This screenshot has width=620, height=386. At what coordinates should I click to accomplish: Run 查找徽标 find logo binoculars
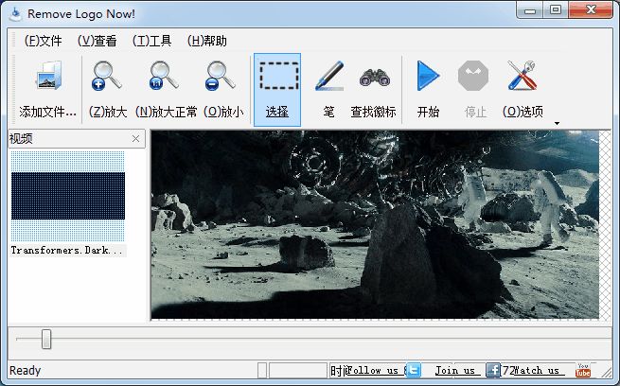point(373,90)
